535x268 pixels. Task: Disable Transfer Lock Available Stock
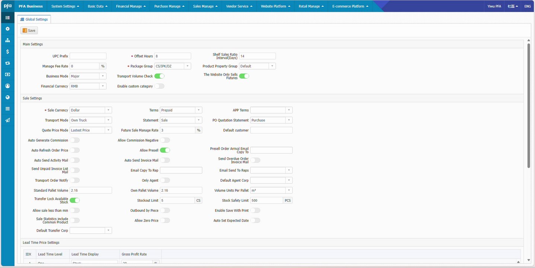click(75, 201)
